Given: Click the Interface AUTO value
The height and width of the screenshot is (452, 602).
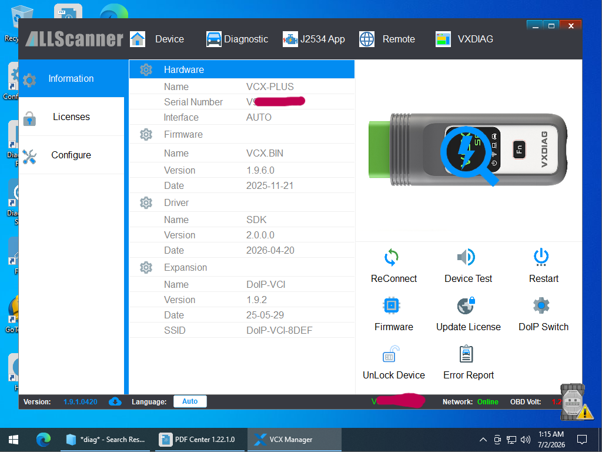Looking at the screenshot, I should (259, 117).
